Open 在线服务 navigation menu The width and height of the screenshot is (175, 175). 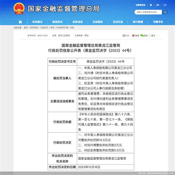98,22
